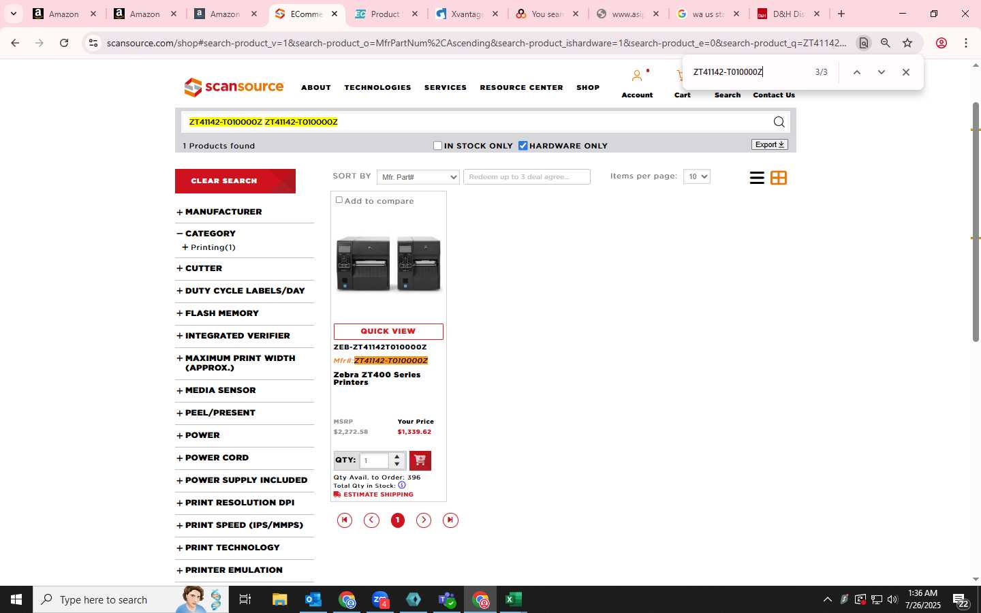981x613 pixels.
Task: Click the page vertical scrollbar
Action: [x=976, y=221]
